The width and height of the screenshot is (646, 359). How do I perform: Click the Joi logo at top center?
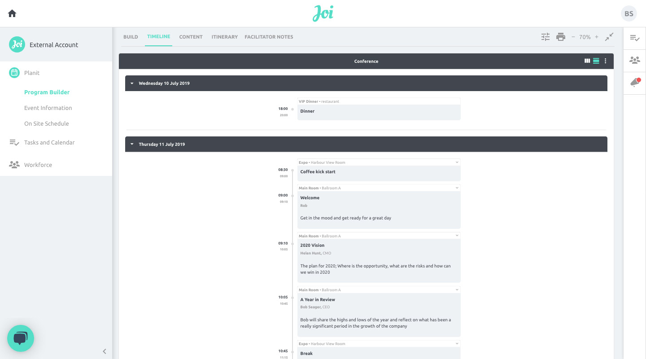(x=323, y=13)
